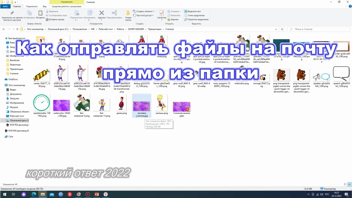Select matroskin.png file
The width and height of the screenshot is (352, 198).
click(x=241, y=83)
